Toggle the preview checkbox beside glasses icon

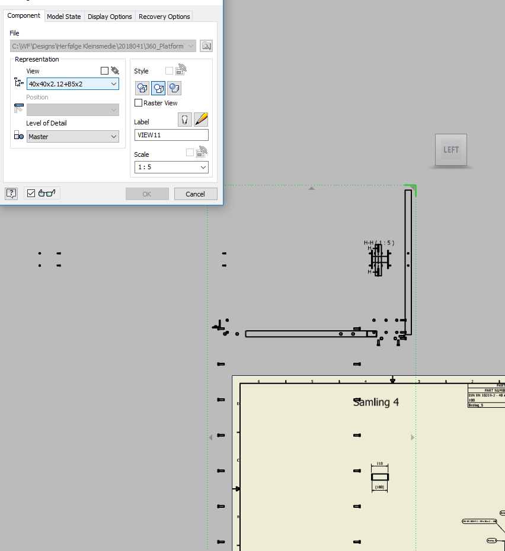click(x=31, y=194)
